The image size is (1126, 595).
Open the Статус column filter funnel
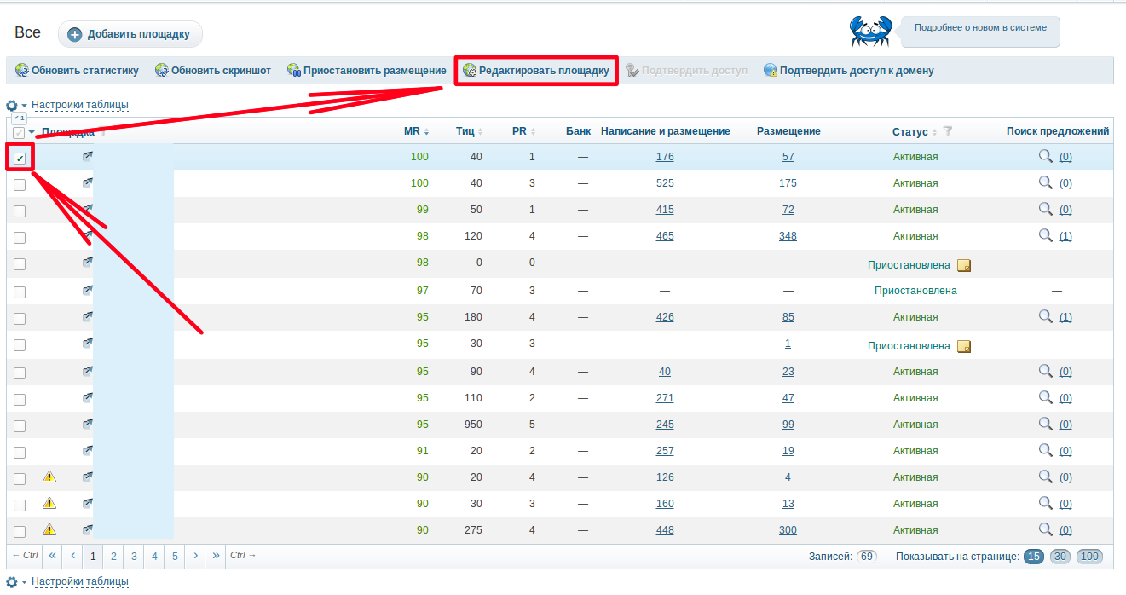948,131
